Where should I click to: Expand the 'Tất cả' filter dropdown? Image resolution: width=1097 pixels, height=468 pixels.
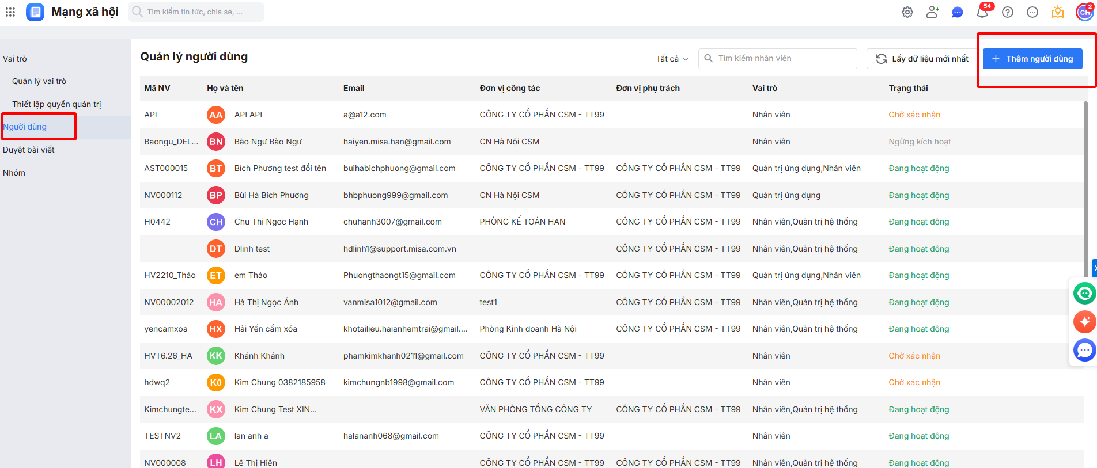672,59
